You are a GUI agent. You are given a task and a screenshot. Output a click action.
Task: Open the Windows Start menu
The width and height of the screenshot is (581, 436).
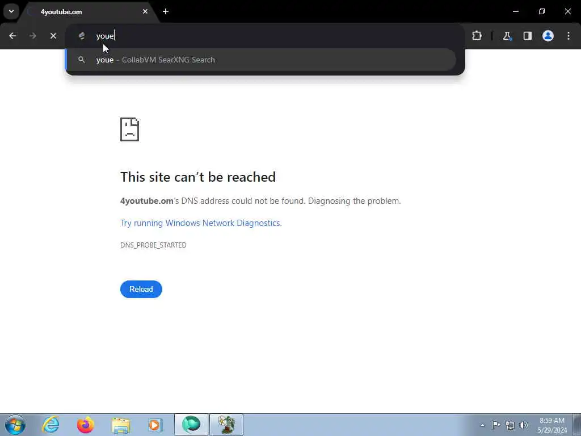(x=15, y=425)
